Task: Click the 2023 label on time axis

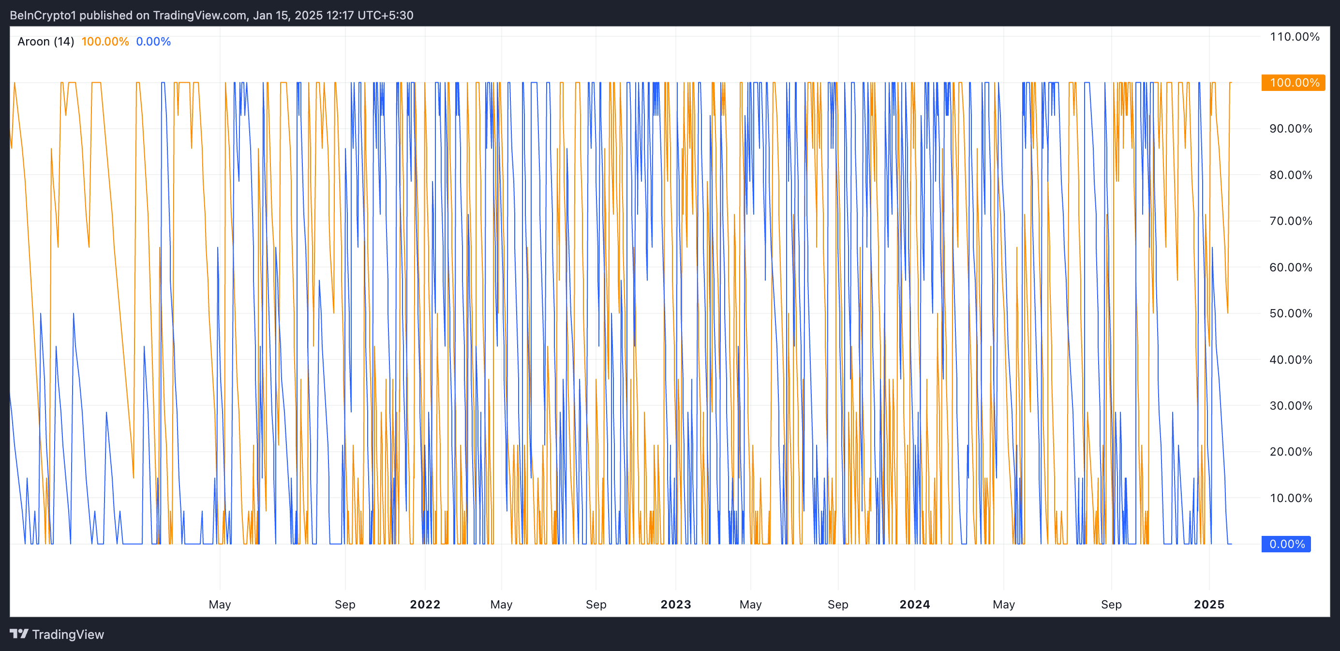Action: point(676,604)
